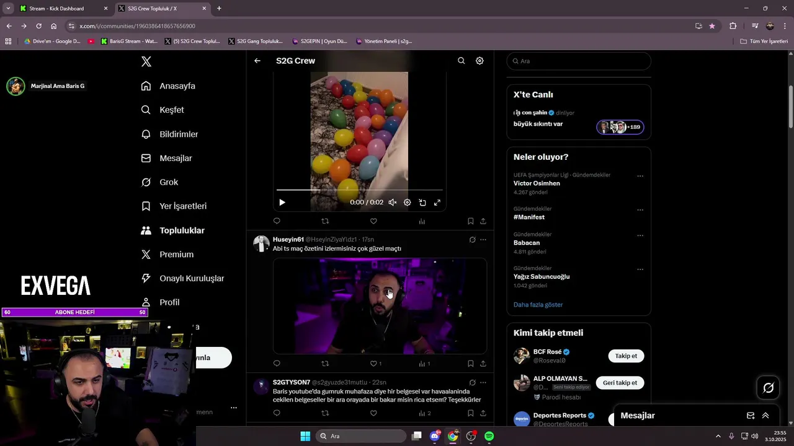Open a new browser tab
Viewport: 794px width, 446px height.
pos(219,8)
